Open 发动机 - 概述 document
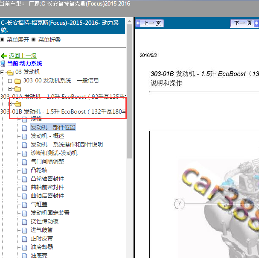This screenshot has width=259, height=258. coord(47,136)
